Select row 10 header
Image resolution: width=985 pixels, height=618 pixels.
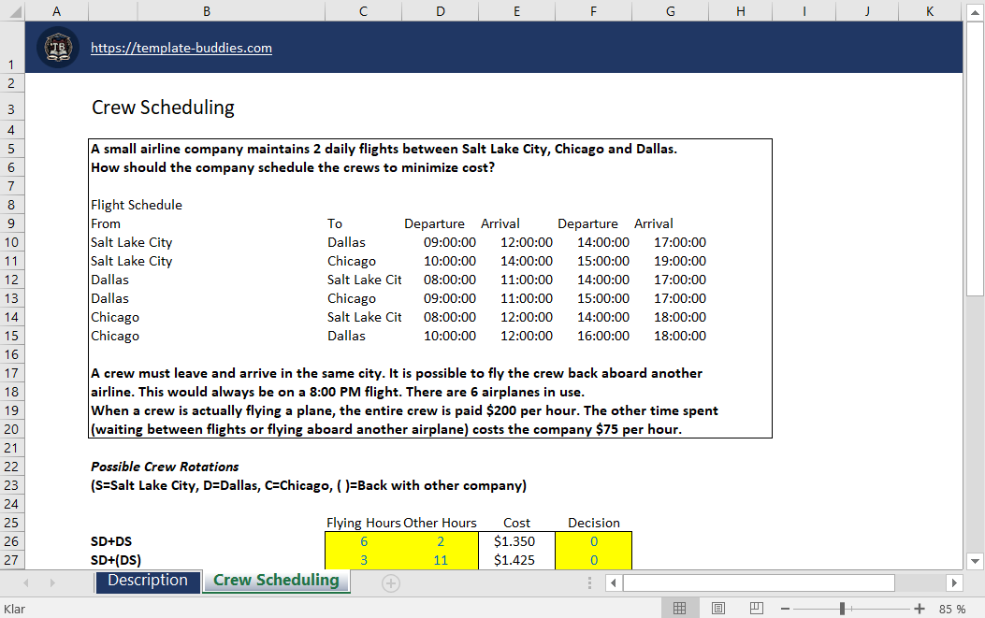[12, 242]
